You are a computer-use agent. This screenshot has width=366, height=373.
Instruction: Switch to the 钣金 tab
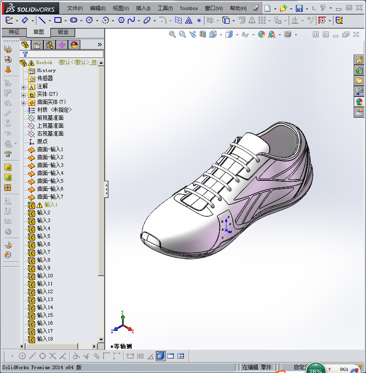(x=63, y=32)
